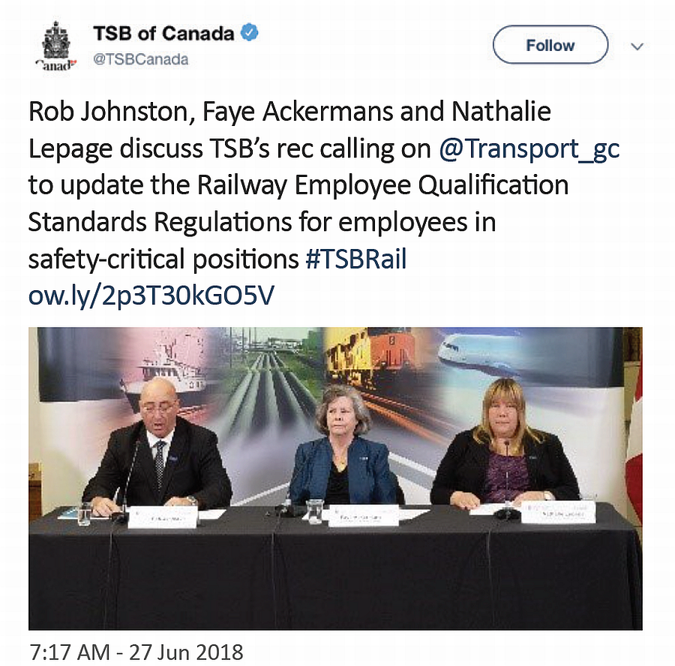Open the tweet options chevron menu
The width and height of the screenshot is (675, 666).
(x=637, y=46)
